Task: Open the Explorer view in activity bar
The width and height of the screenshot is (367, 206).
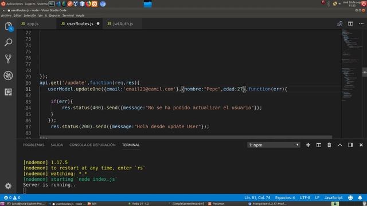Action: (x=8, y=26)
